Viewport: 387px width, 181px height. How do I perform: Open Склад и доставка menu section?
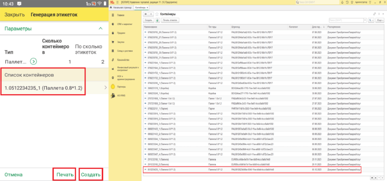pyautogui.click(x=124, y=51)
